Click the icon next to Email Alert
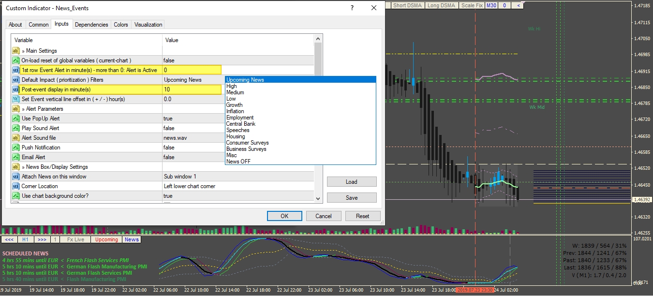Image resolution: width=653 pixels, height=296 pixels. (x=15, y=157)
